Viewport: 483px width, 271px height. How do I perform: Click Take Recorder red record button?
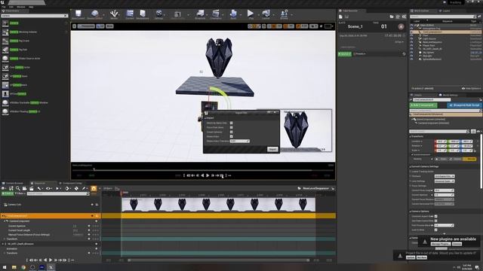click(401, 27)
